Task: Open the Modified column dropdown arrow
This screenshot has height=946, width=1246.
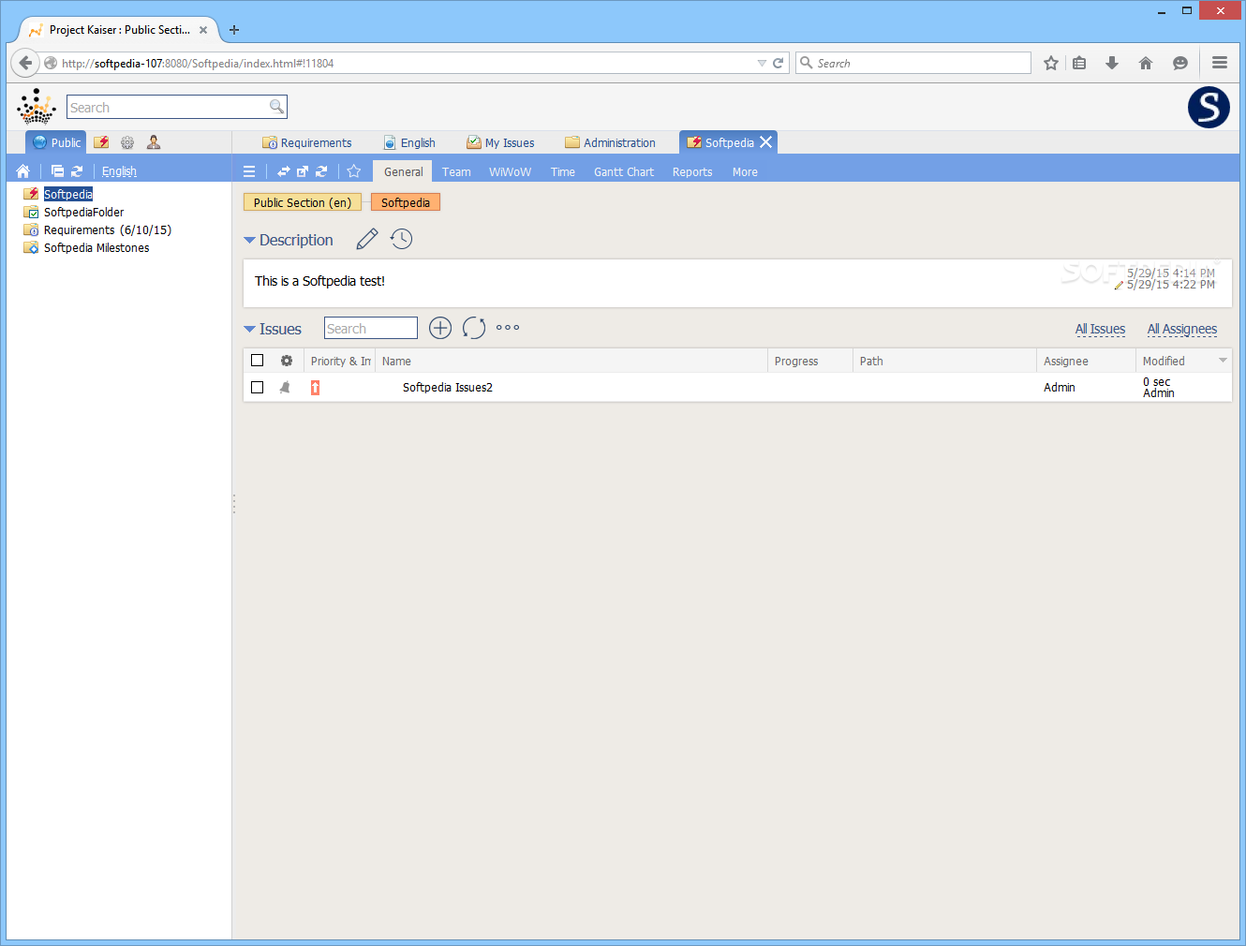Action: pyautogui.click(x=1223, y=361)
